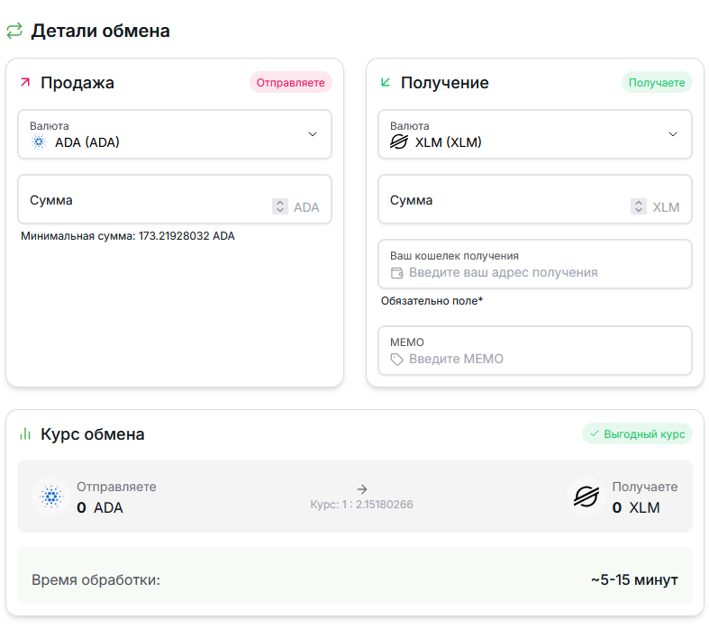Click the red arrow icon next to Продажа

point(25,83)
